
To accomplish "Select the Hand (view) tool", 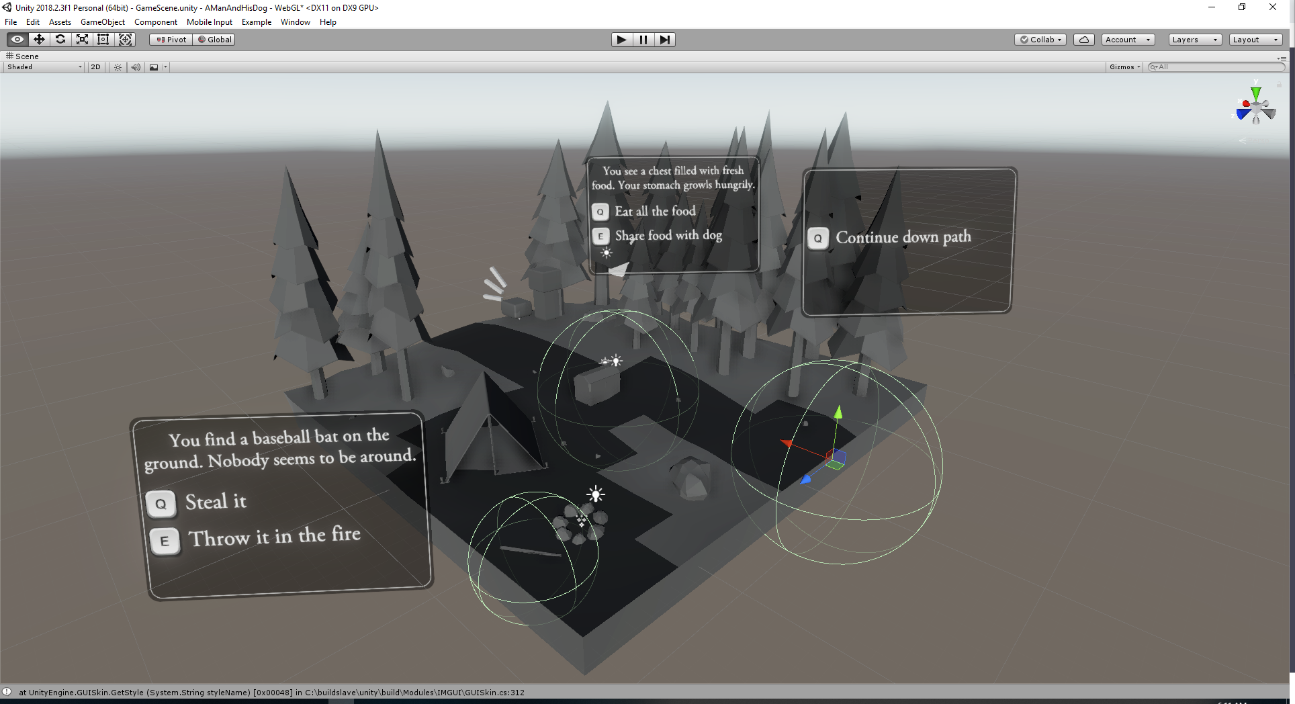I will [17, 40].
